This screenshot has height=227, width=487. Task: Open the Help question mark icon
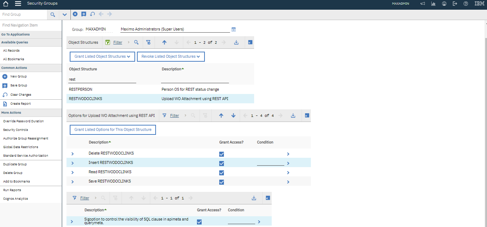[x=465, y=3]
